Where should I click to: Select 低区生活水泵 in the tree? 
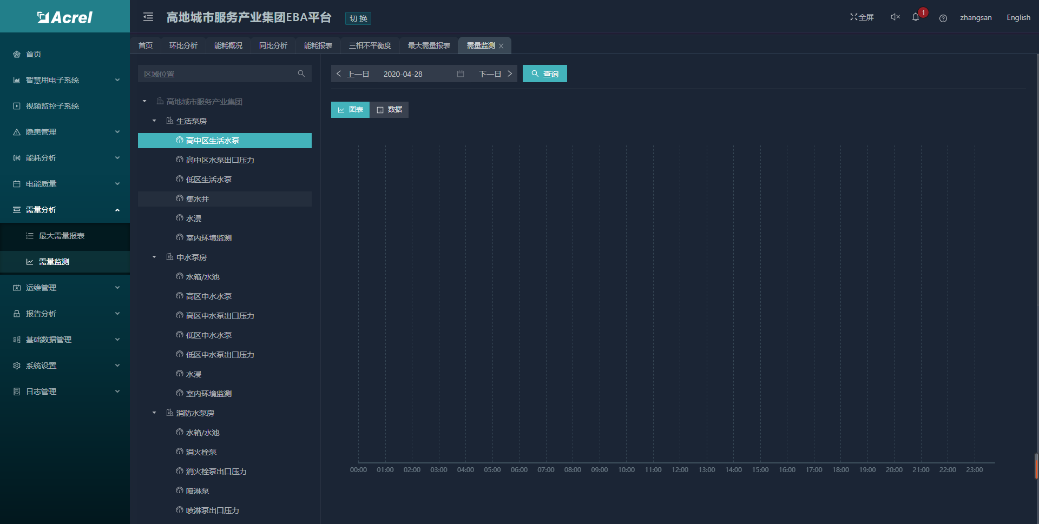click(x=209, y=180)
